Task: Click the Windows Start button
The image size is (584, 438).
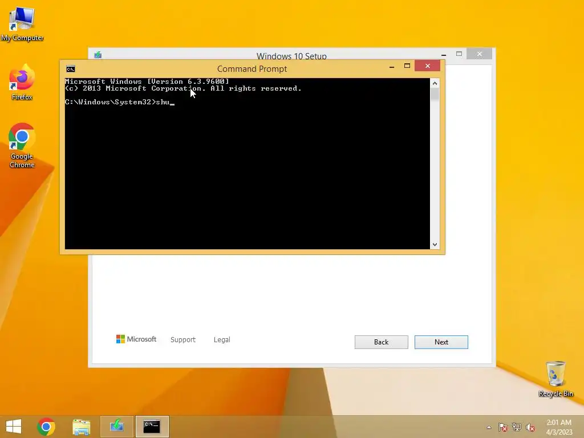Action: pyautogui.click(x=14, y=427)
